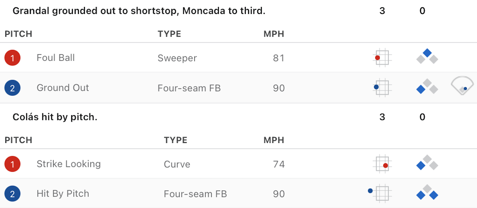Click the red pitch 1 badge for Foul Ball
The image size is (477, 208).
point(12,58)
